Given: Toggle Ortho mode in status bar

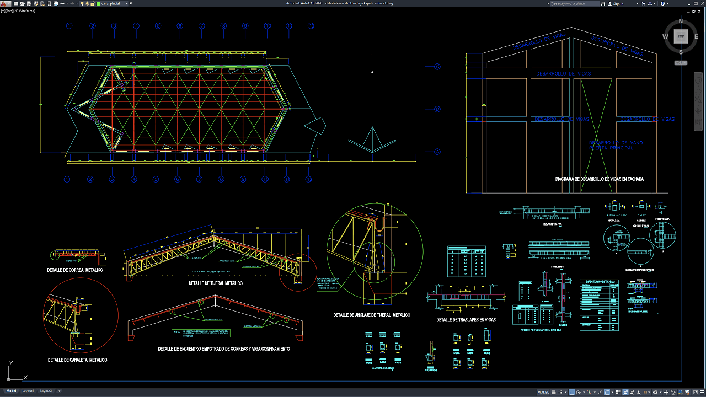Looking at the screenshot, I should pos(571,392).
